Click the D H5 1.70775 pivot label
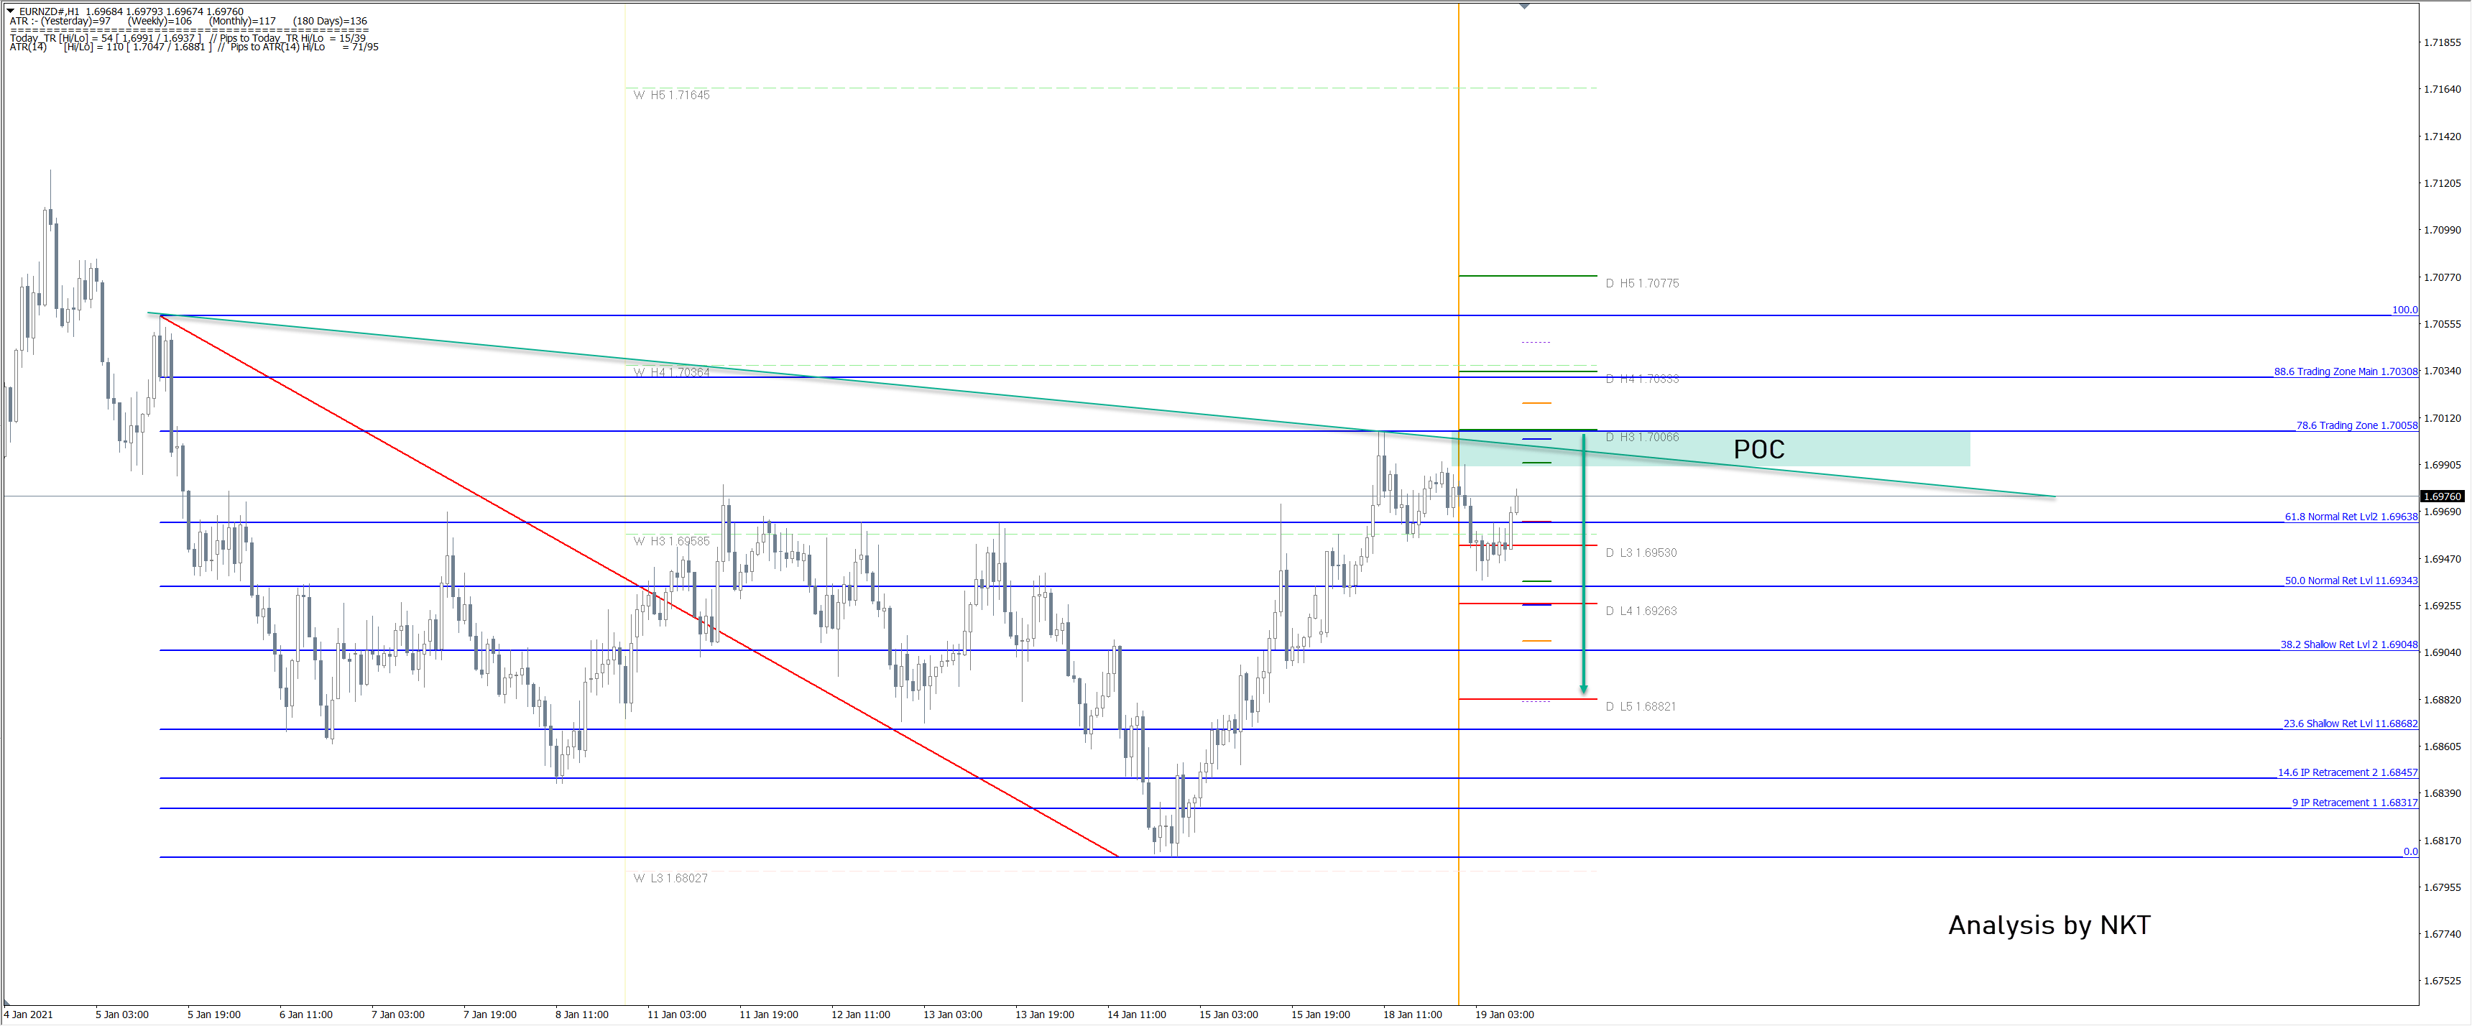Image resolution: width=2472 pixels, height=1026 pixels. coord(1642,283)
